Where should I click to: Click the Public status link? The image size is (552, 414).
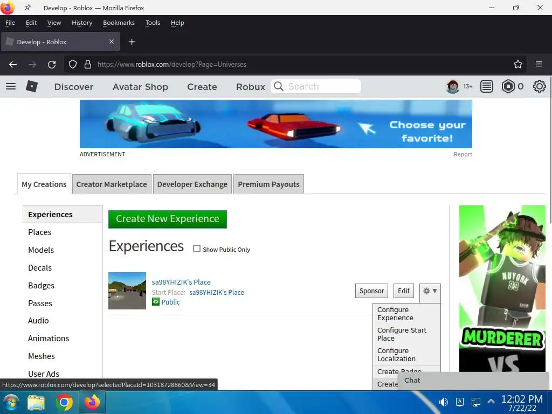171,302
